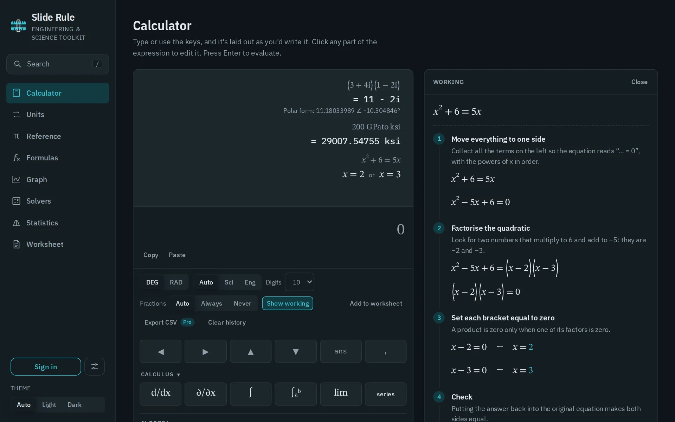This screenshot has height=422, width=675.
Task: Open the Graph page
Action: click(x=58, y=179)
